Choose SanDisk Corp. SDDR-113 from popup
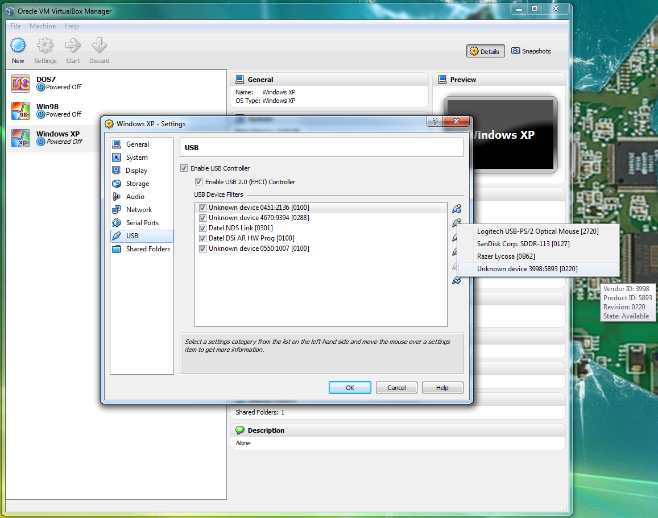The height and width of the screenshot is (518, 658). (538, 244)
